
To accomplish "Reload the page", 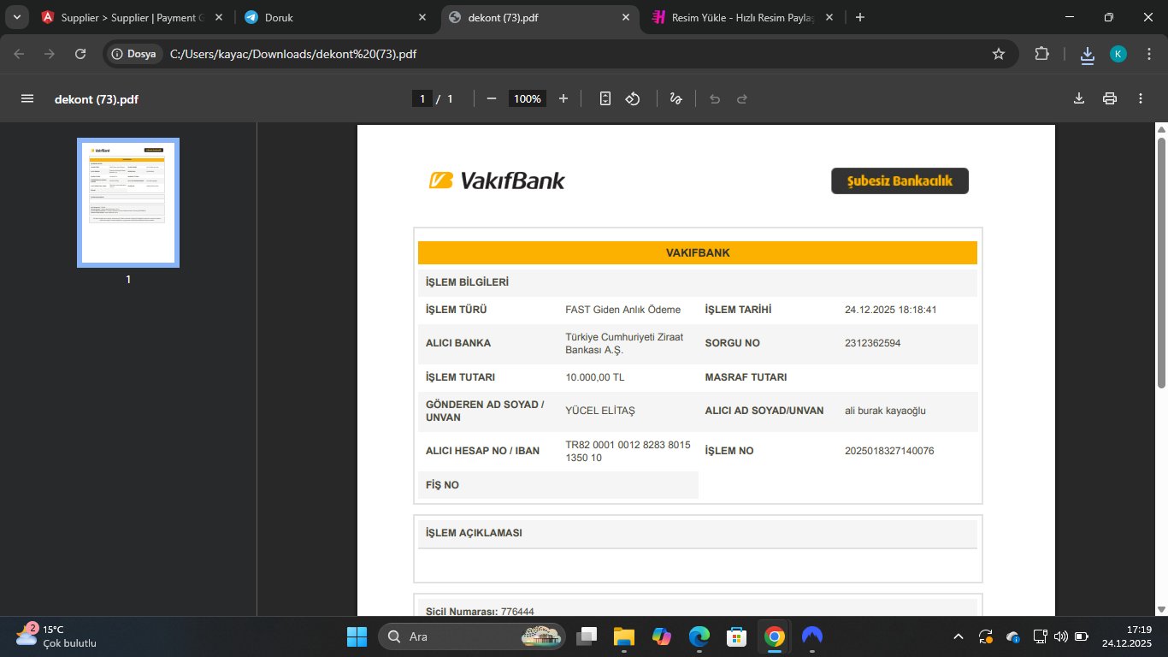I will pyautogui.click(x=80, y=54).
